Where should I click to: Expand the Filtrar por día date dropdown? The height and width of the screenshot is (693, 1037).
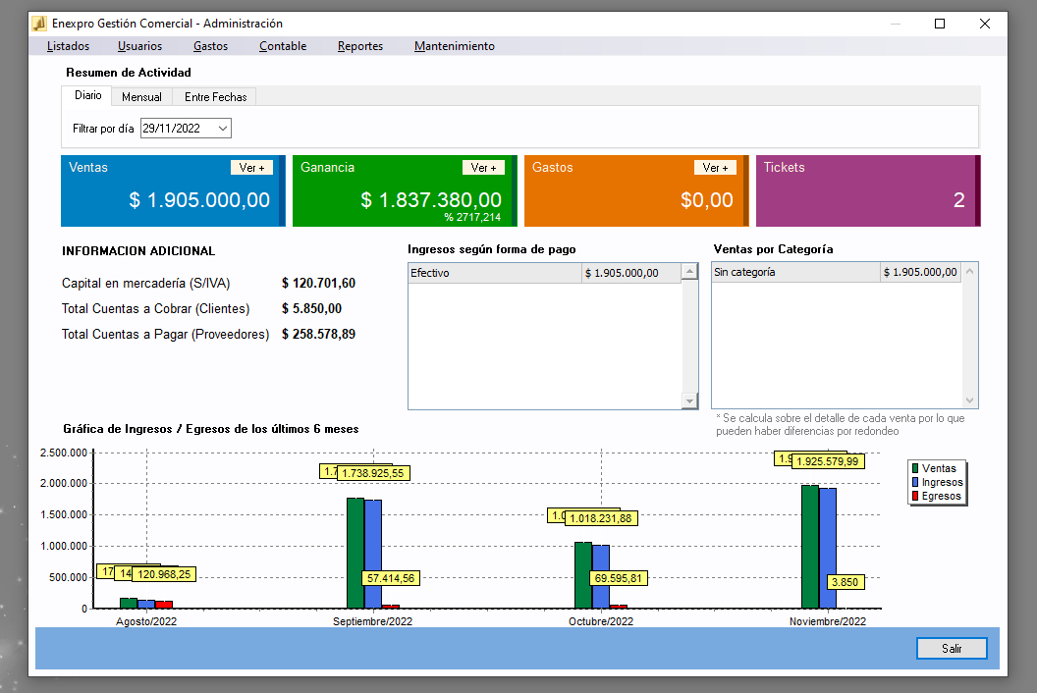223,129
